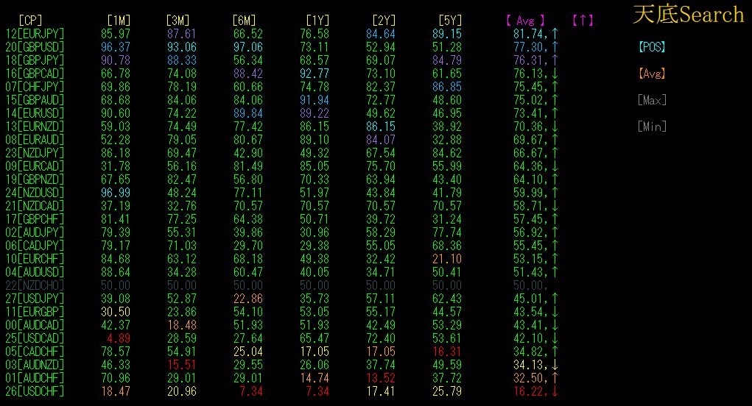The width and height of the screenshot is (752, 406).
Task: Select the 27[USDJPY] pair row label
Action: 35,299
